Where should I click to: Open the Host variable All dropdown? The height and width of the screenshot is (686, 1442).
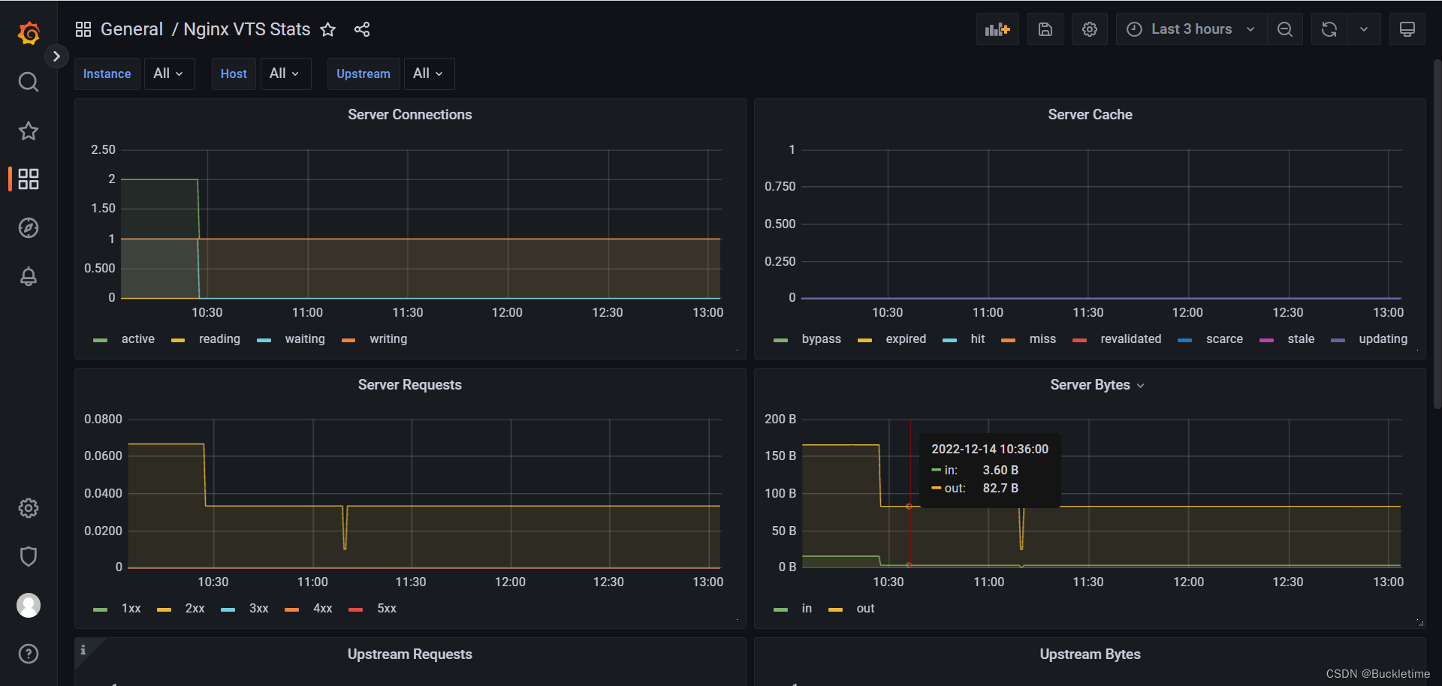coord(285,74)
